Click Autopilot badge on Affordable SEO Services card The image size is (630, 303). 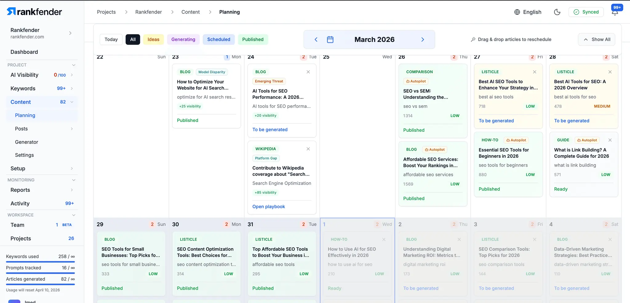click(435, 150)
